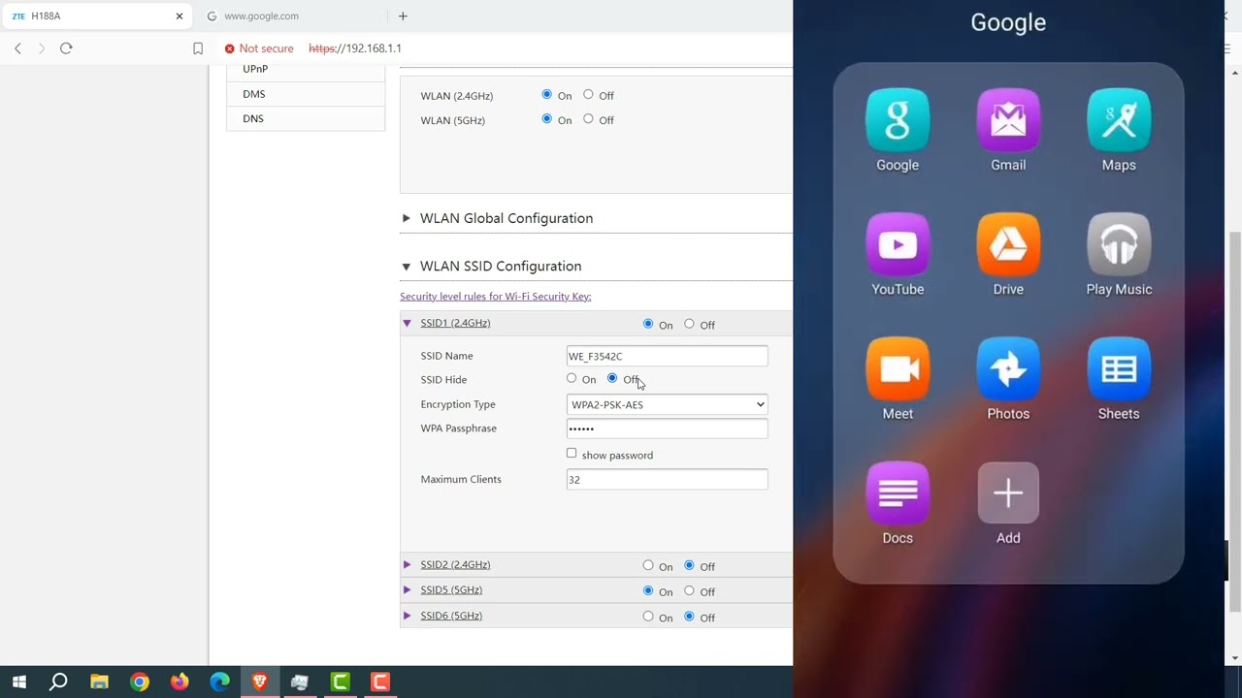Expand WLAN Global Configuration section

coord(406,218)
